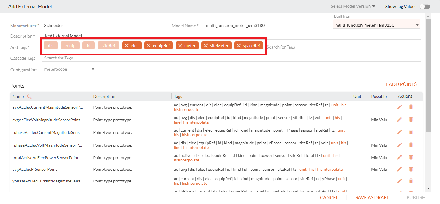Screen dimensions: 440x204
Task: Click the Description column header
Action: pyautogui.click(x=104, y=97)
